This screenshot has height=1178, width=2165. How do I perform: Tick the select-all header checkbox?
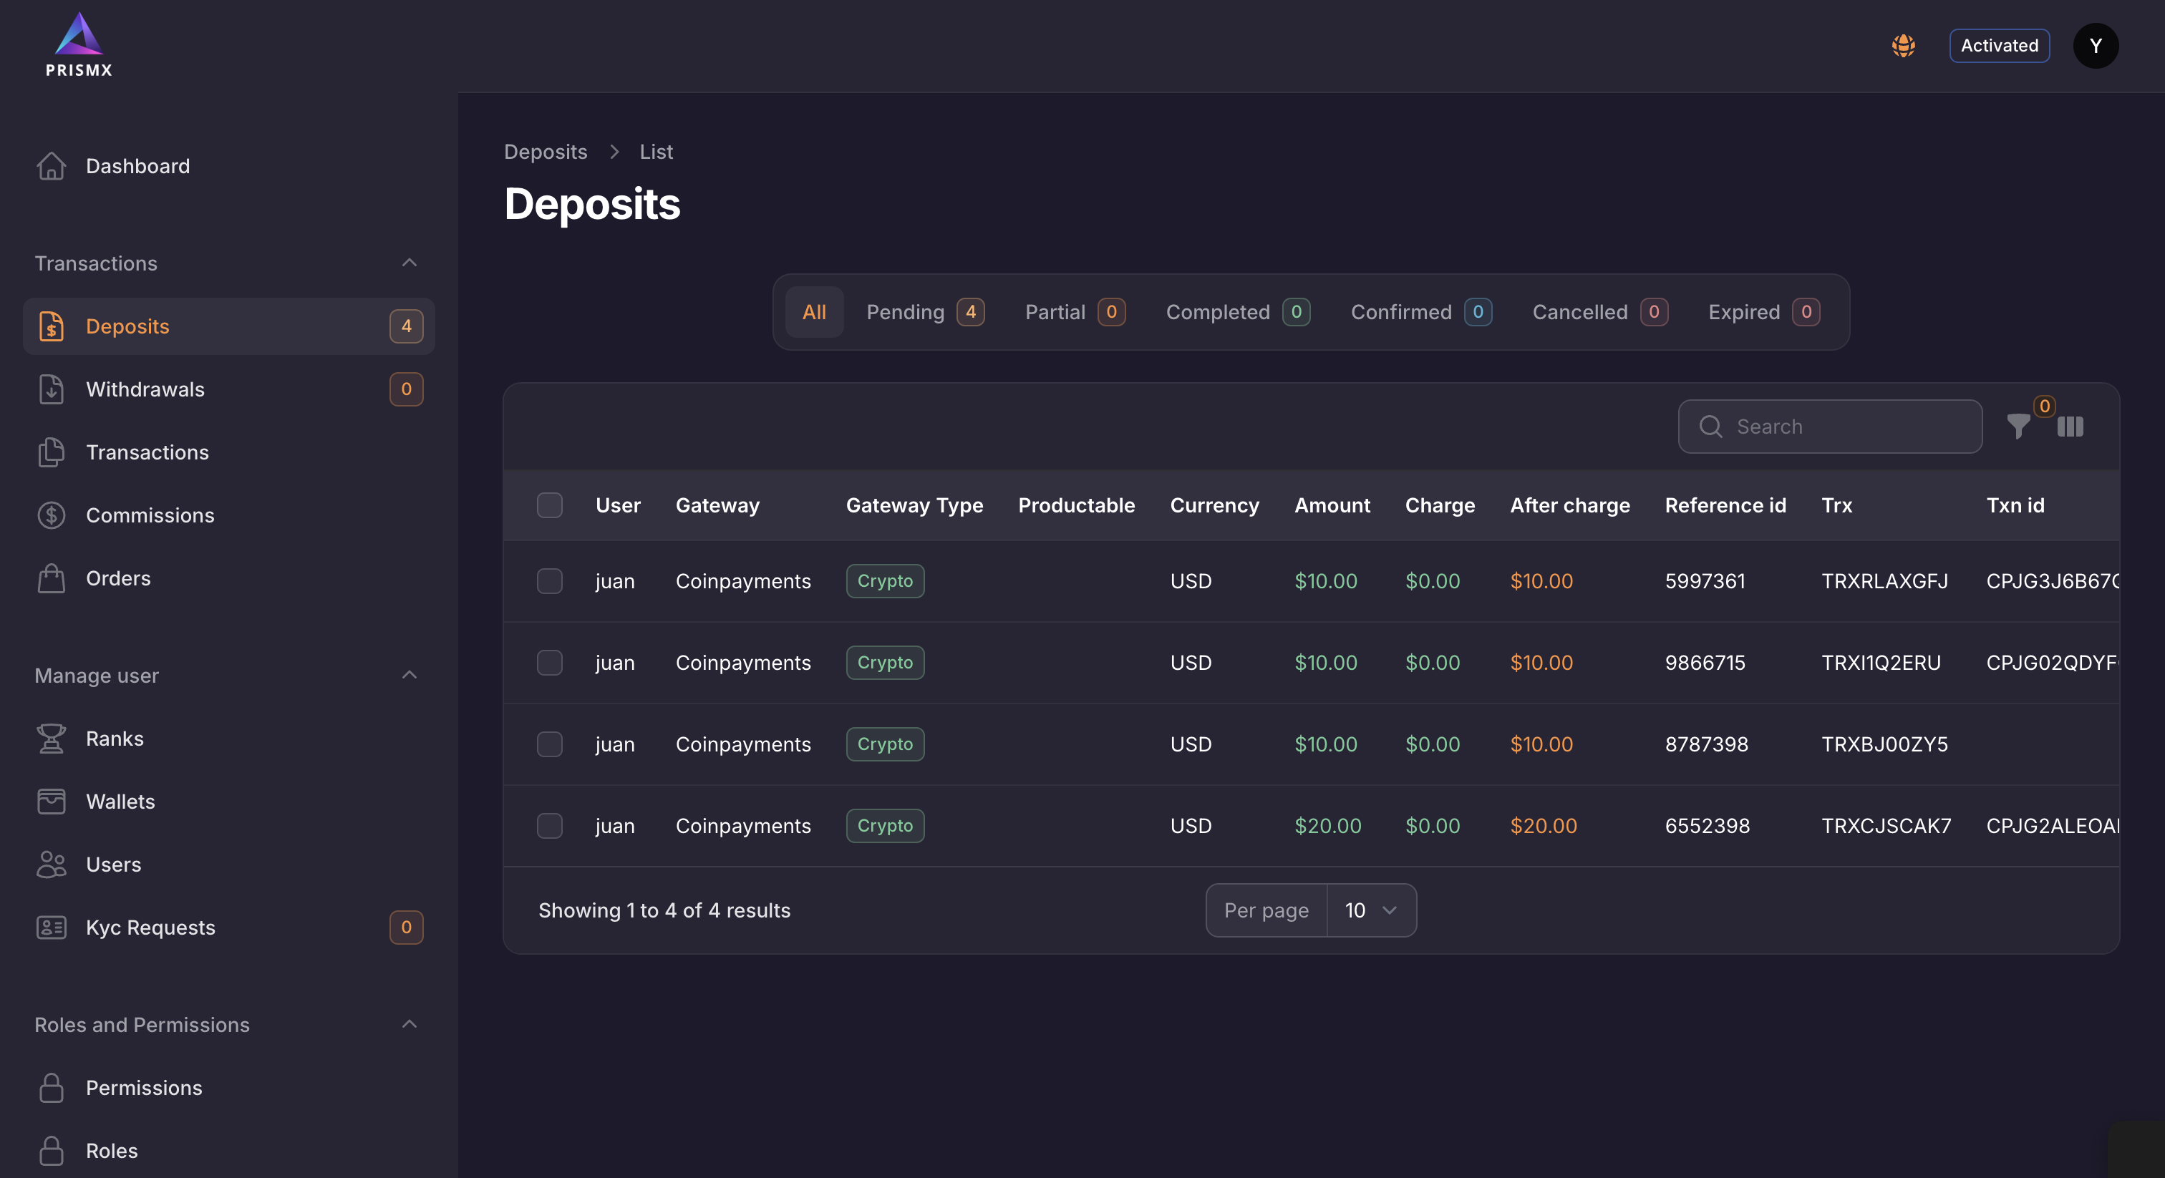pos(550,505)
